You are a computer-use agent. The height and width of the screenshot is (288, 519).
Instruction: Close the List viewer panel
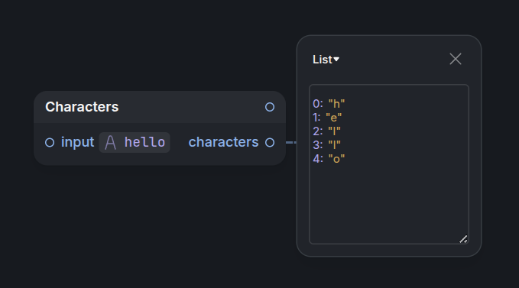click(456, 59)
